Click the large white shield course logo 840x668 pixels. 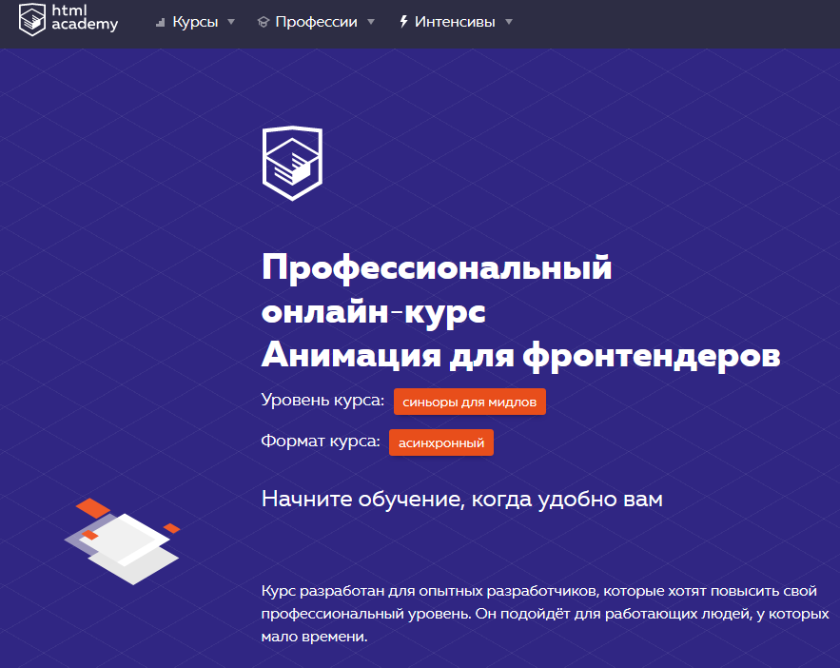coord(292,162)
